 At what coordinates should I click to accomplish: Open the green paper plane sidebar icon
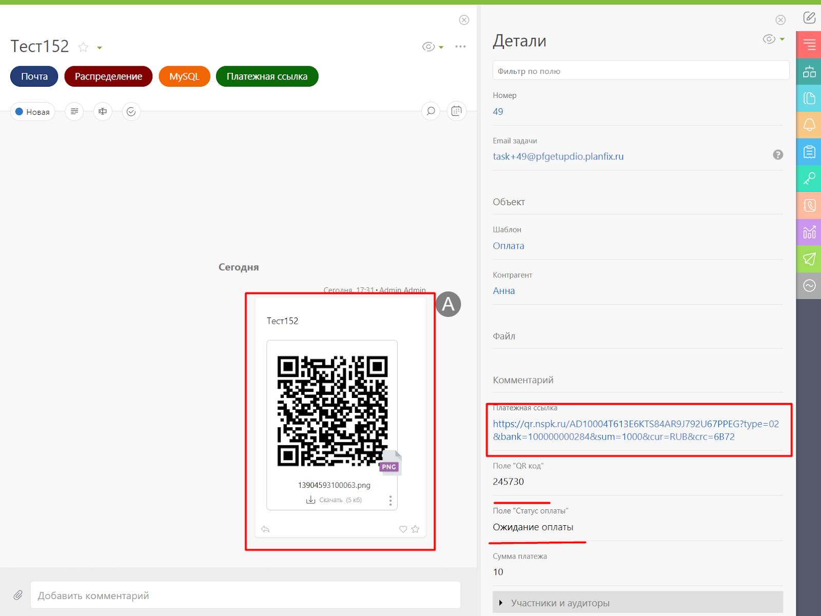(x=809, y=259)
